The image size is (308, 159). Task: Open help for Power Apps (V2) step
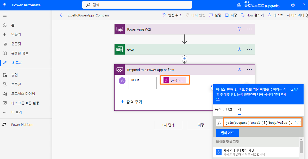coord(239,29)
